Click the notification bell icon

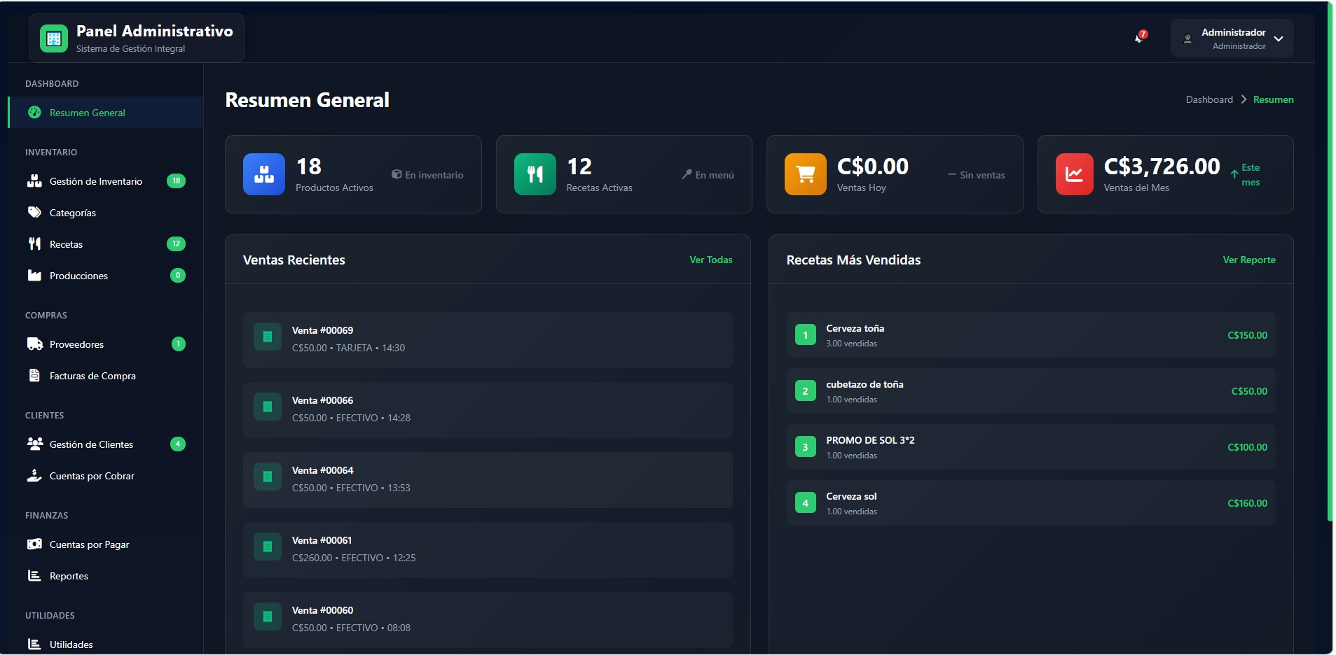click(x=1139, y=38)
